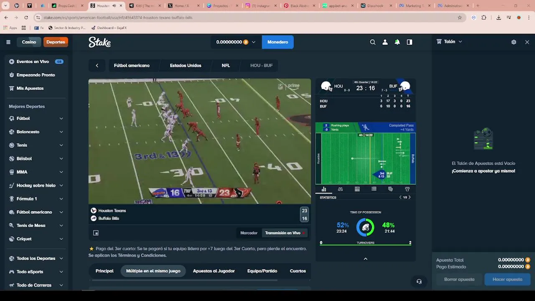Open the user profile icon
This screenshot has height=301, width=535.
coord(385,42)
